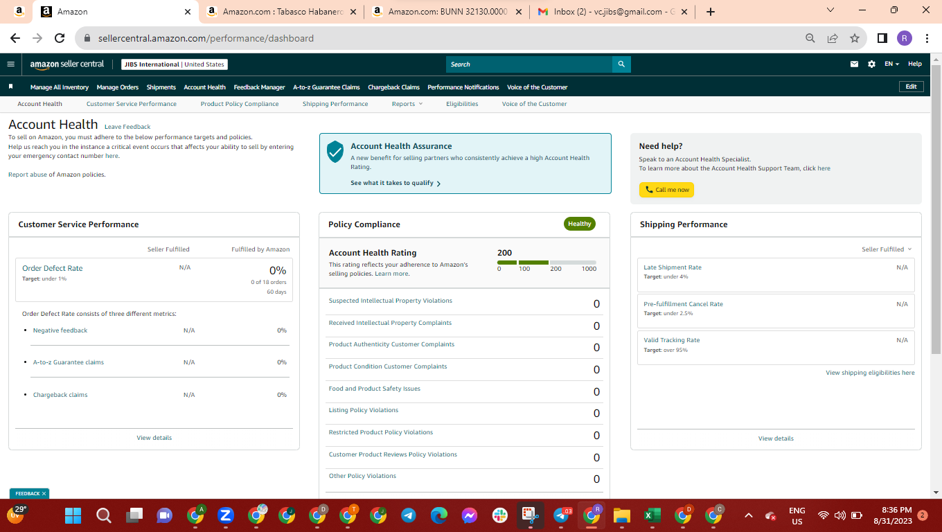
Task: Open Suspected Intellectual Property Violations link
Action: coord(391,301)
